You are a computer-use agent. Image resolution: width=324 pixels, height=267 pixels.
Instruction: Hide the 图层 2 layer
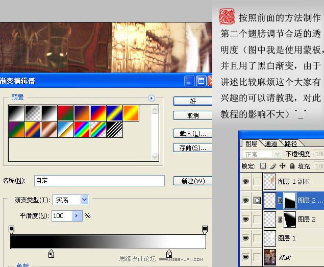(245, 219)
